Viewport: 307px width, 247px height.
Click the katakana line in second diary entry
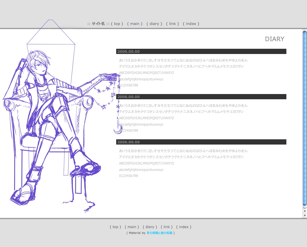181,111
